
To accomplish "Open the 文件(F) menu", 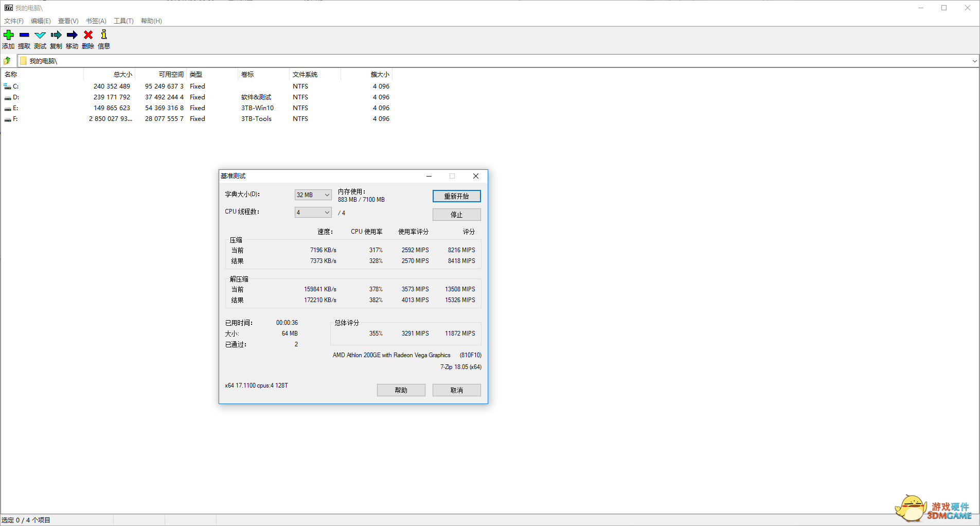I will pyautogui.click(x=14, y=21).
